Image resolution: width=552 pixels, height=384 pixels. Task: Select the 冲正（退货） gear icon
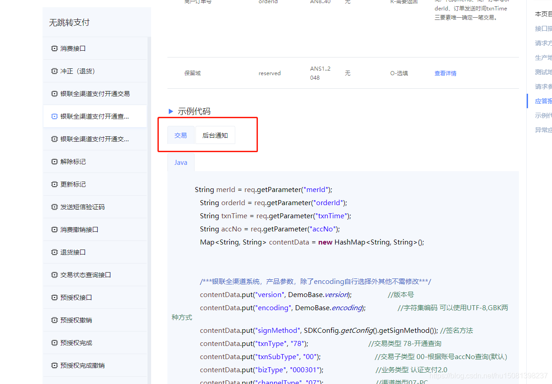54,71
